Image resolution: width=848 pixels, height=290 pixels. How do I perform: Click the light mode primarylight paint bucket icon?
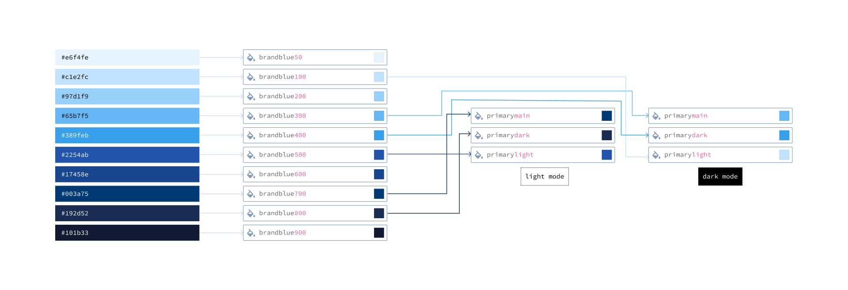point(478,155)
